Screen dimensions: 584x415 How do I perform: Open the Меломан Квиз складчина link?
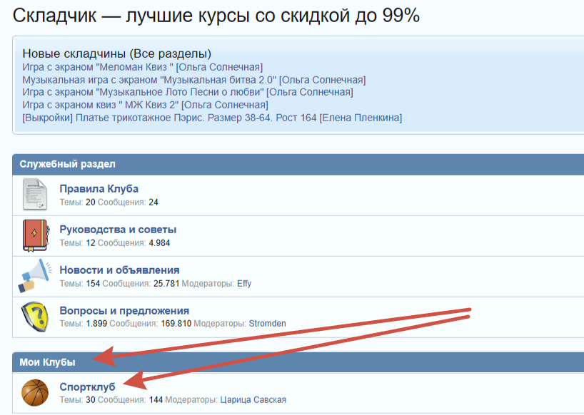click(143, 67)
